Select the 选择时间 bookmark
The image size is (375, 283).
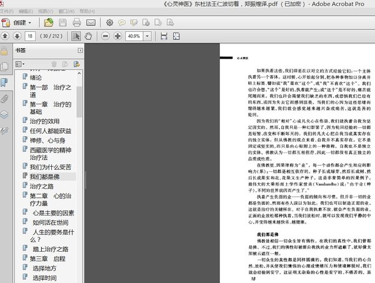(x=44, y=278)
